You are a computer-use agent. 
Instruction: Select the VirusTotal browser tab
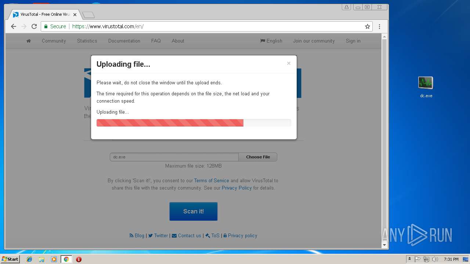pyautogui.click(x=44, y=15)
